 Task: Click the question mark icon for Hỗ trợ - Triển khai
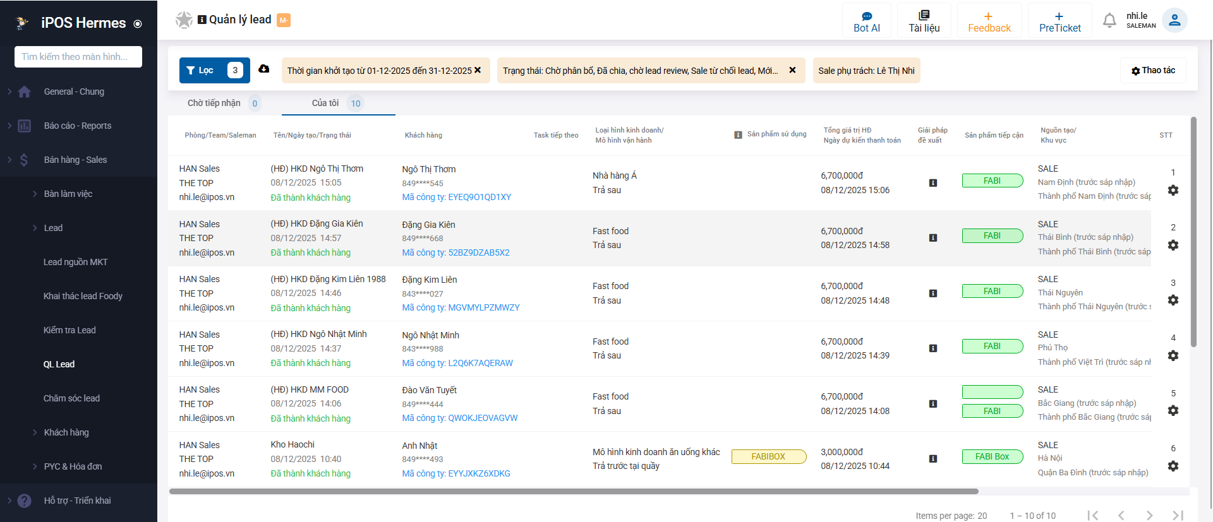pos(25,501)
